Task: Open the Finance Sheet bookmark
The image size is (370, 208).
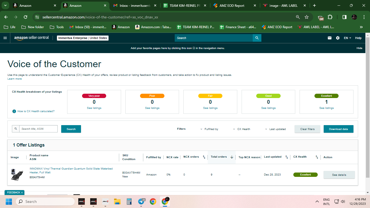Action: click(238, 27)
